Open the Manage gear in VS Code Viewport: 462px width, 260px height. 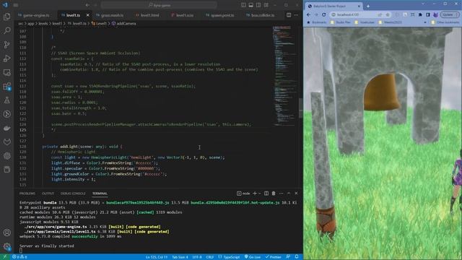[x=6, y=246]
